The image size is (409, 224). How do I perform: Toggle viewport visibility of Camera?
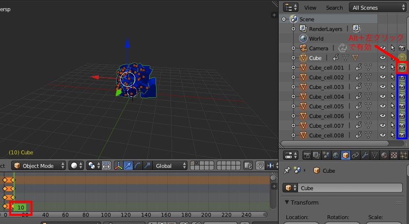[383, 48]
